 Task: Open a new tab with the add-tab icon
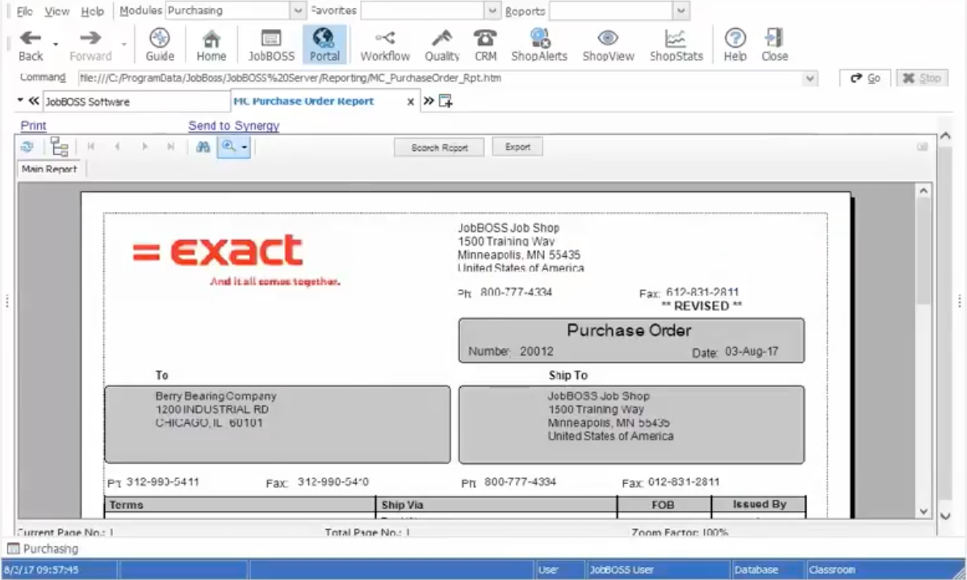tap(446, 101)
